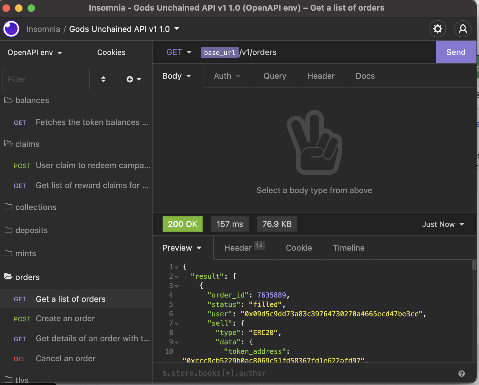
Task: Switch to the Query tab
Action: (x=275, y=76)
